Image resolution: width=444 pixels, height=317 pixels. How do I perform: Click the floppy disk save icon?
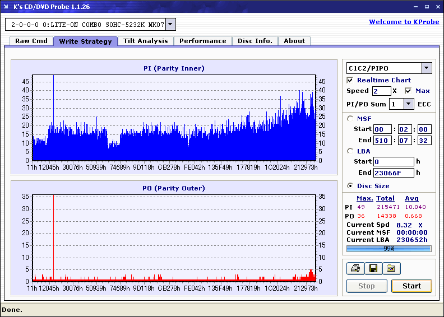(x=373, y=269)
